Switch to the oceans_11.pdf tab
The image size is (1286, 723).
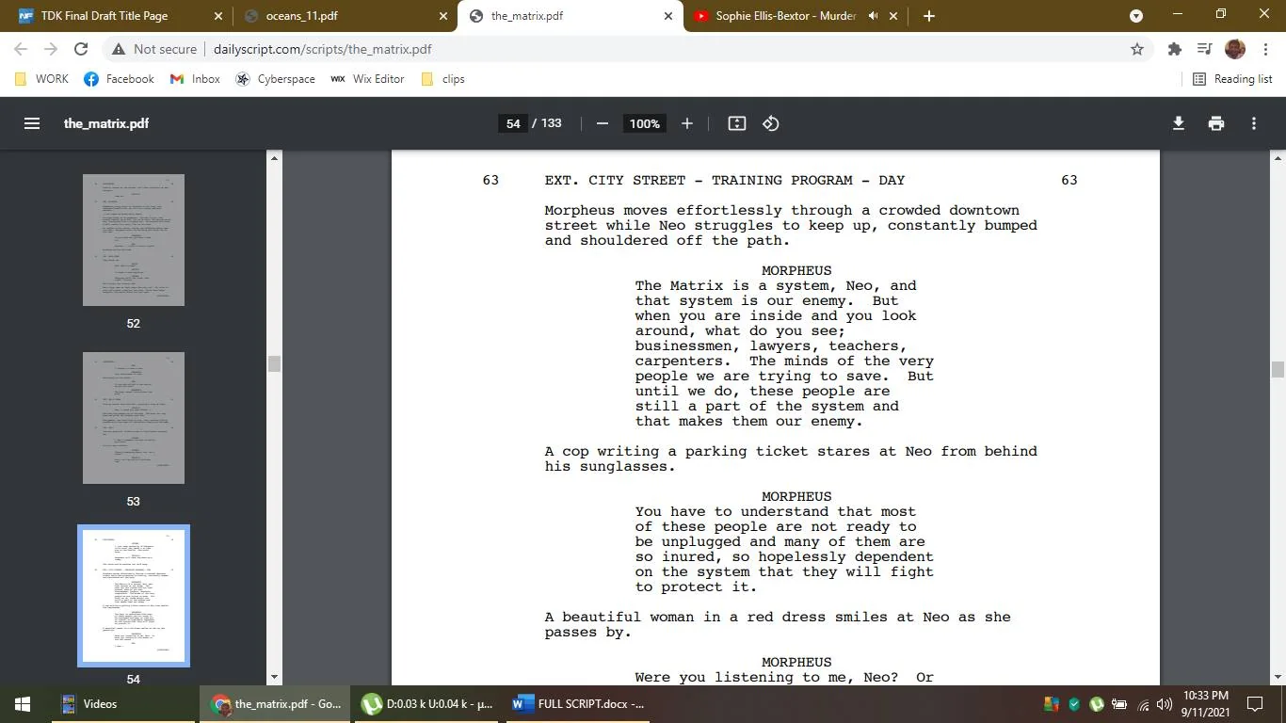point(344,16)
